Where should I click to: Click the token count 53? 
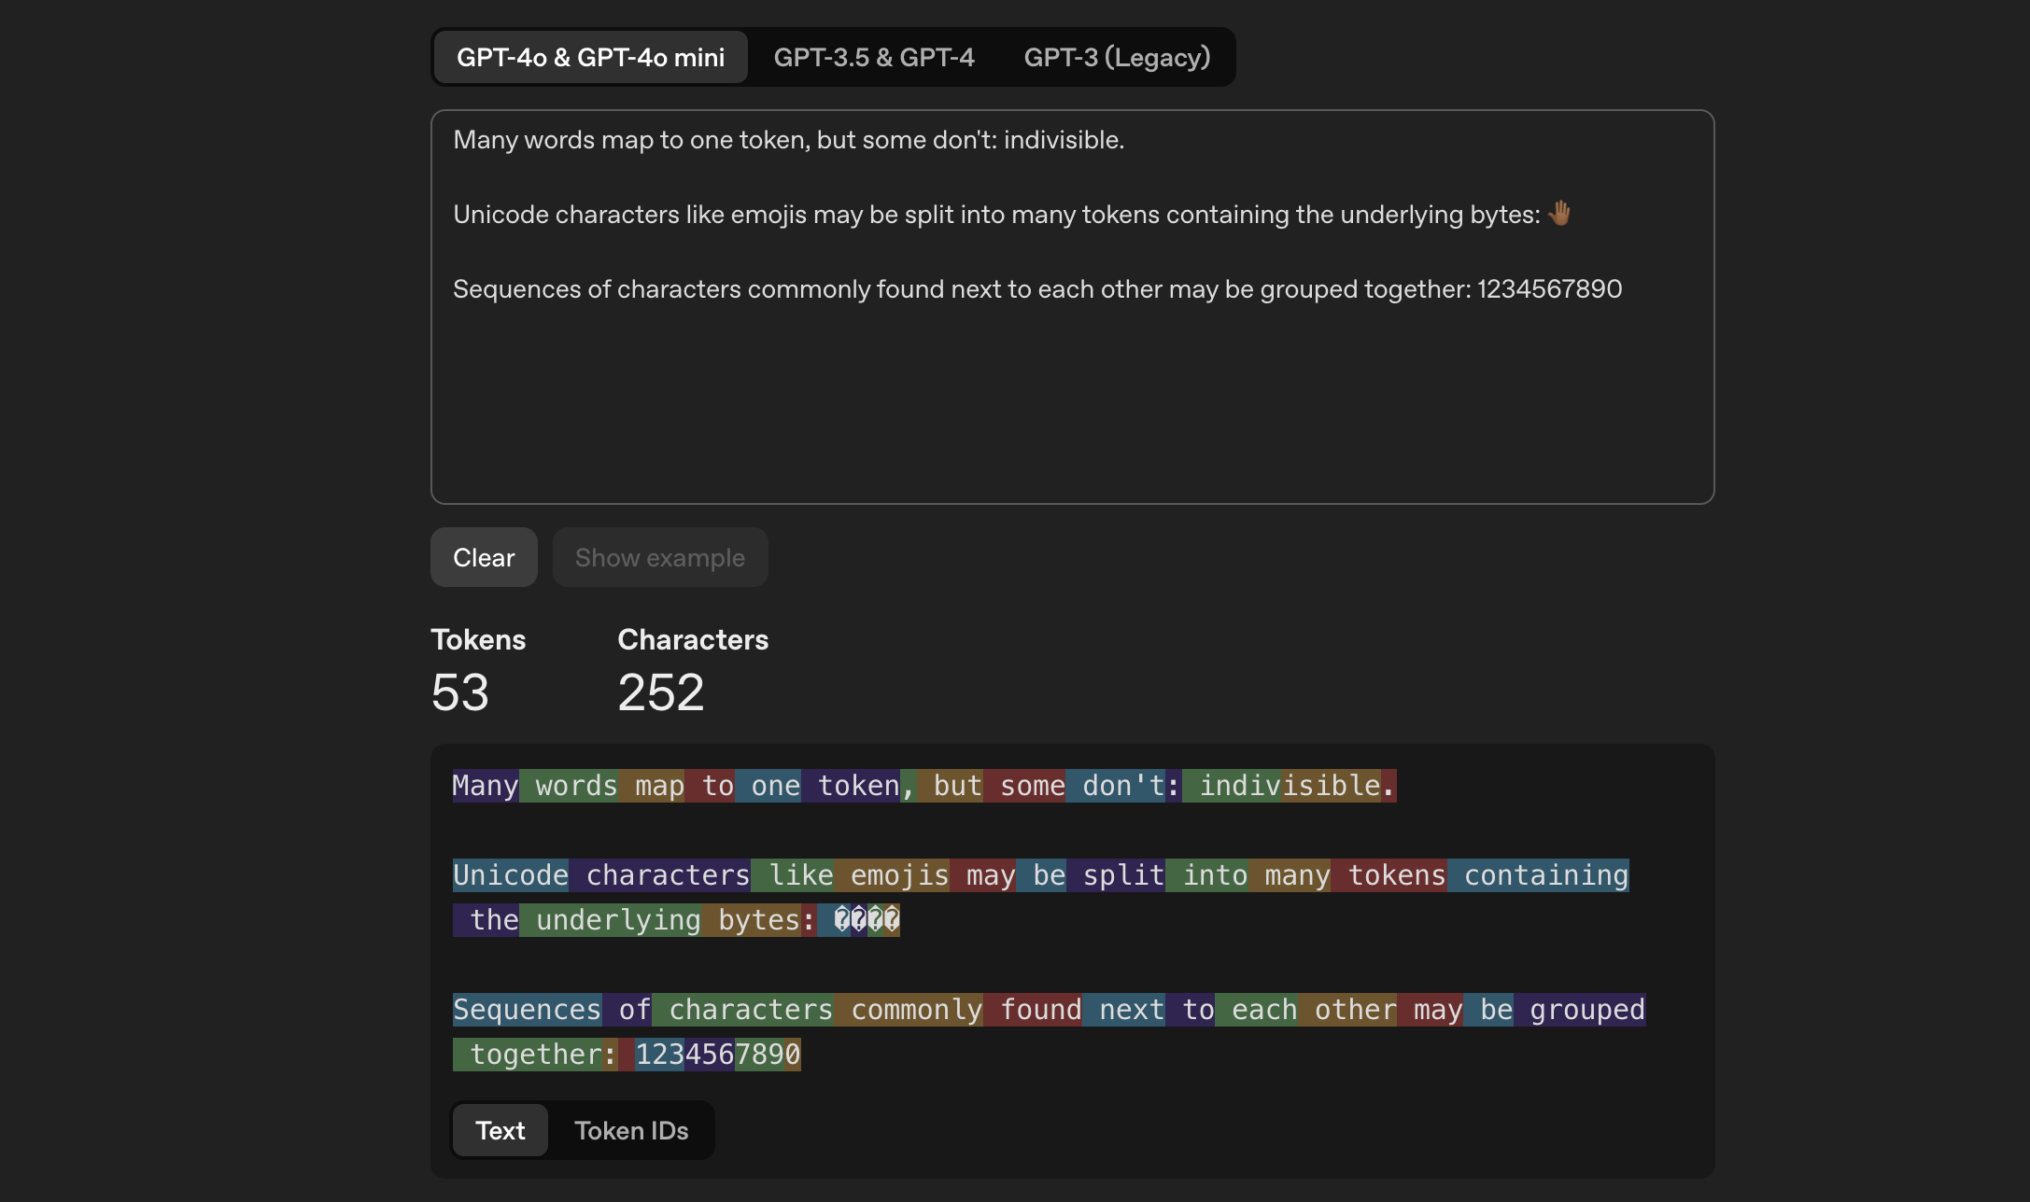459,692
